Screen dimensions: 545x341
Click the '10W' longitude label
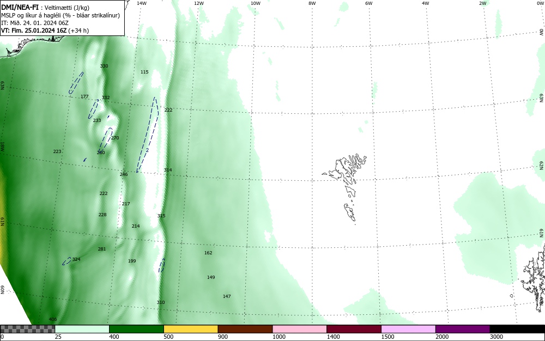(256, 3)
